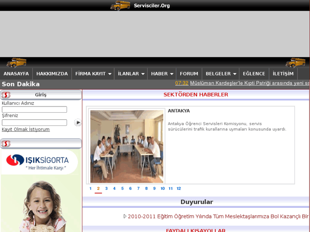Viewport: 310px width, 232px height.
Task: Go to news slide 6
Action: click(130, 188)
